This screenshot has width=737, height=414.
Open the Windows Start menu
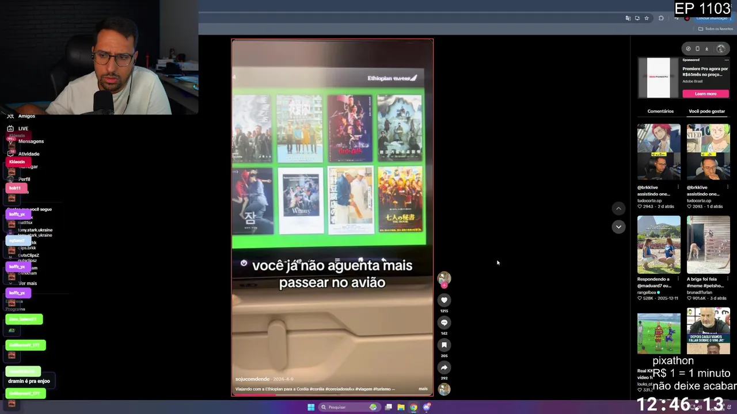click(311, 407)
